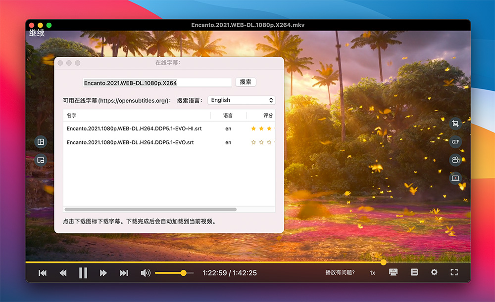Start recording a video clip
The width and height of the screenshot is (495, 302).
click(455, 160)
